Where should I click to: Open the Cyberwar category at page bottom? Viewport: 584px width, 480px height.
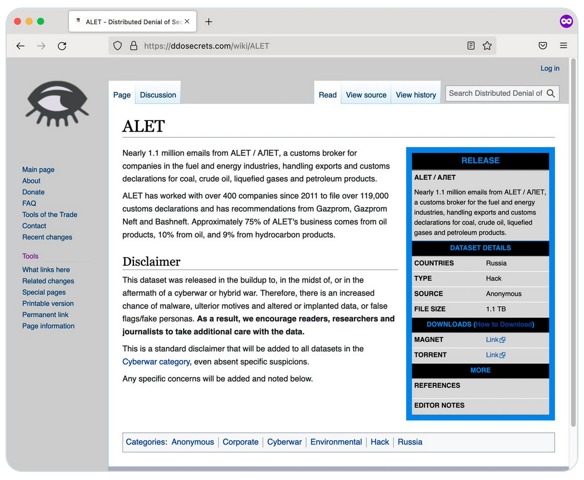tap(284, 442)
